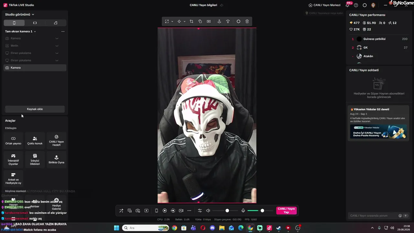Viewport: 414px width, 233px height.
Task: Open the emoji picker in chat box
Action: tap(400, 216)
